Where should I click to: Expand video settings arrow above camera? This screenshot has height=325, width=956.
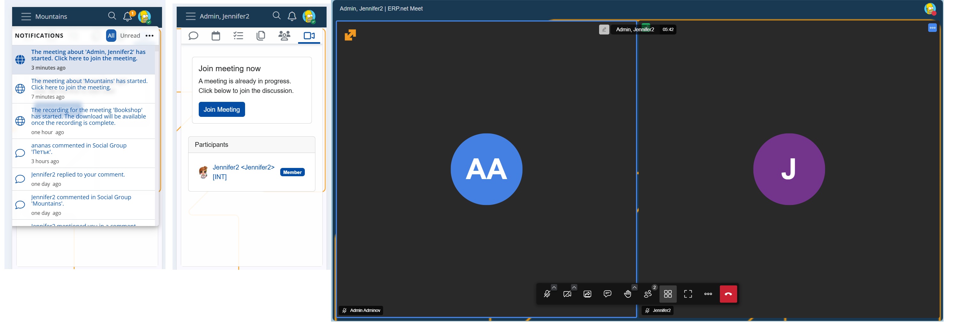click(x=574, y=288)
